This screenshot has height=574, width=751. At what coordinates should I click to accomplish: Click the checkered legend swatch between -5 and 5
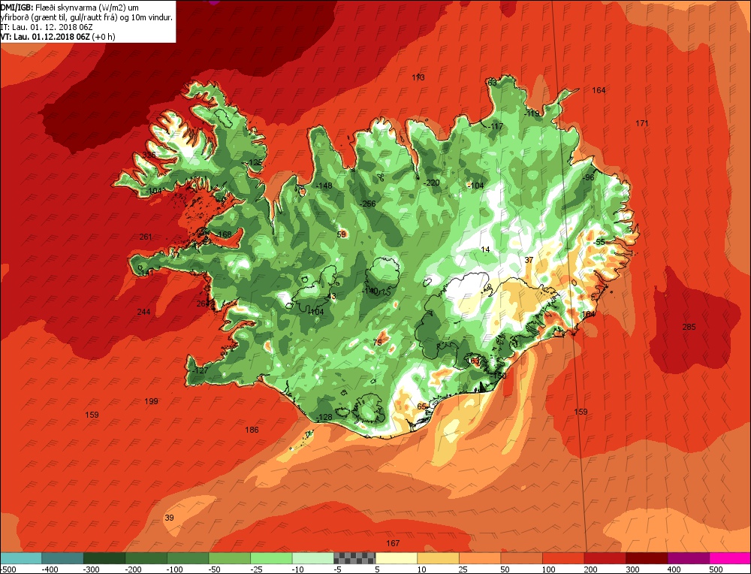pyautogui.click(x=354, y=558)
